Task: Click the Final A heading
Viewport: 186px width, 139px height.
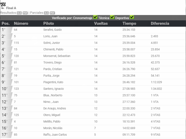Action: pos(11,8)
